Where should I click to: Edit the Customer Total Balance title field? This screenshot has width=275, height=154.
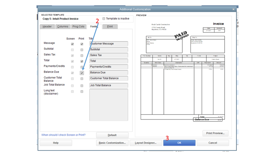[x=108, y=78]
